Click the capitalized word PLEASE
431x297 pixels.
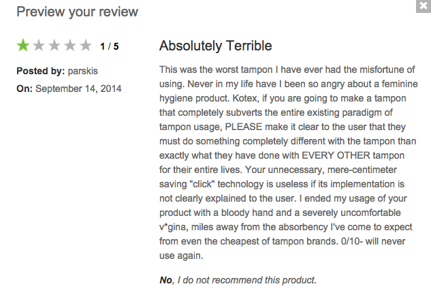coord(244,127)
